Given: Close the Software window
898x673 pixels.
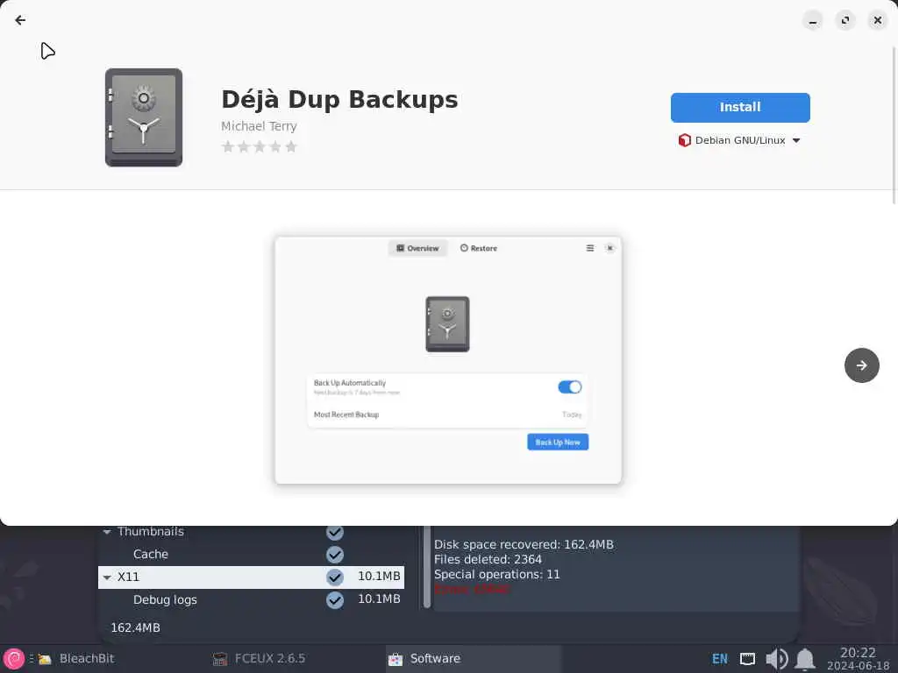Looking at the screenshot, I should tap(877, 20).
